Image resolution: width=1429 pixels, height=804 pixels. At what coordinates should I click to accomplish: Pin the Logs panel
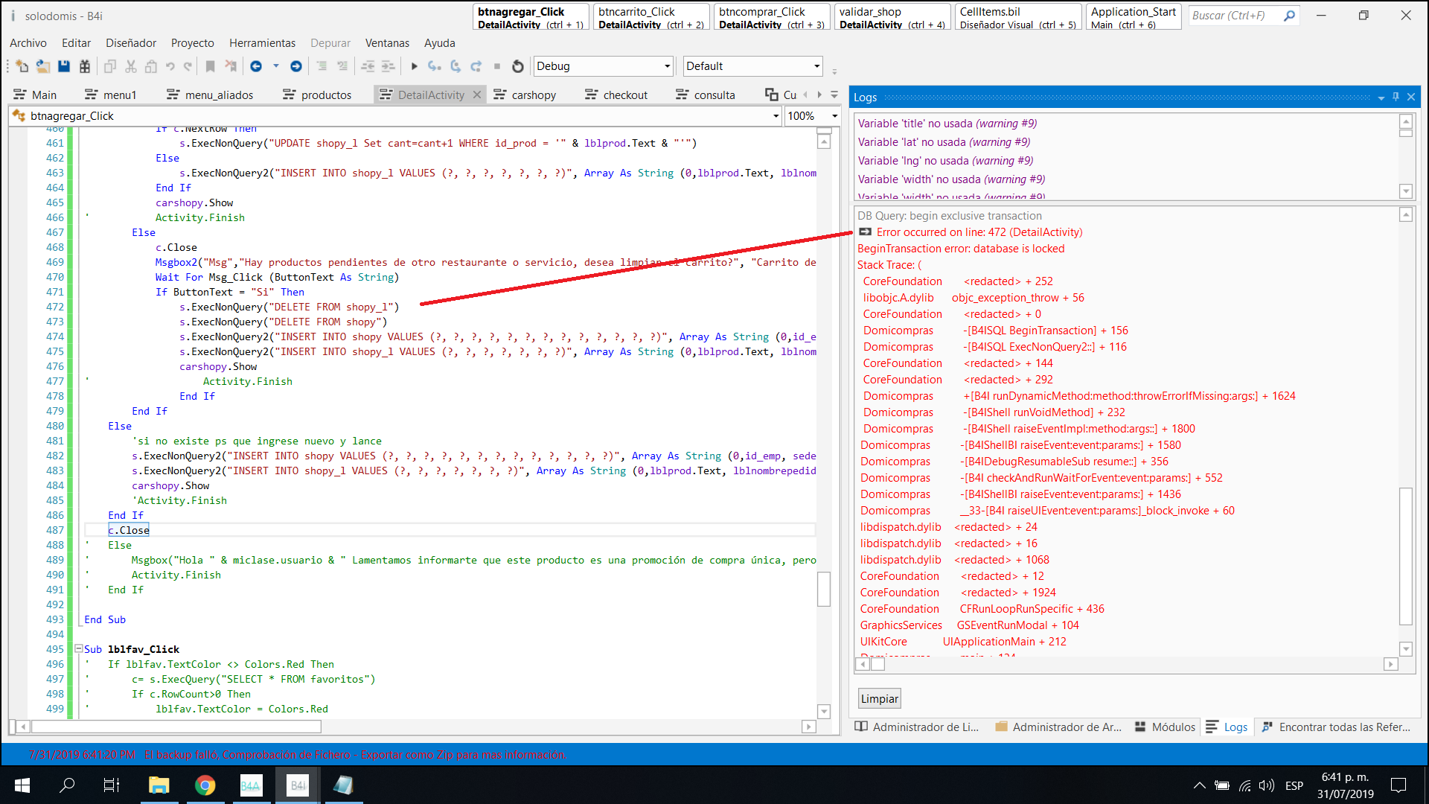tap(1396, 97)
